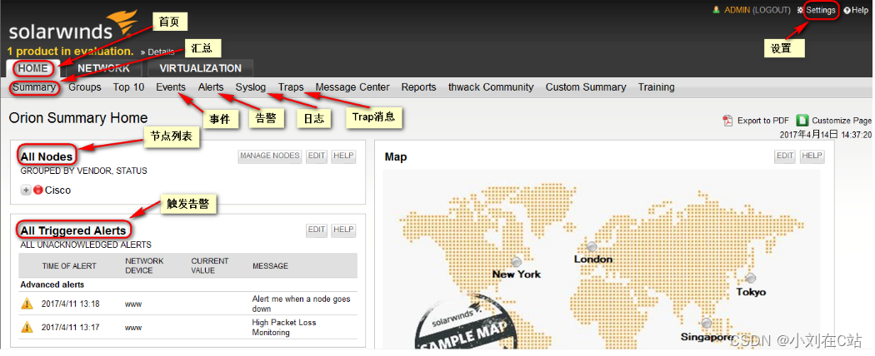The image size is (875, 356).
Task: Open the Groups view
Action: [x=85, y=87]
